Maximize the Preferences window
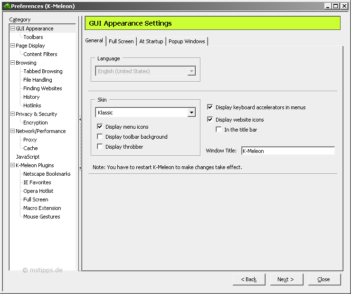The image size is (351, 294). tap(335, 6)
